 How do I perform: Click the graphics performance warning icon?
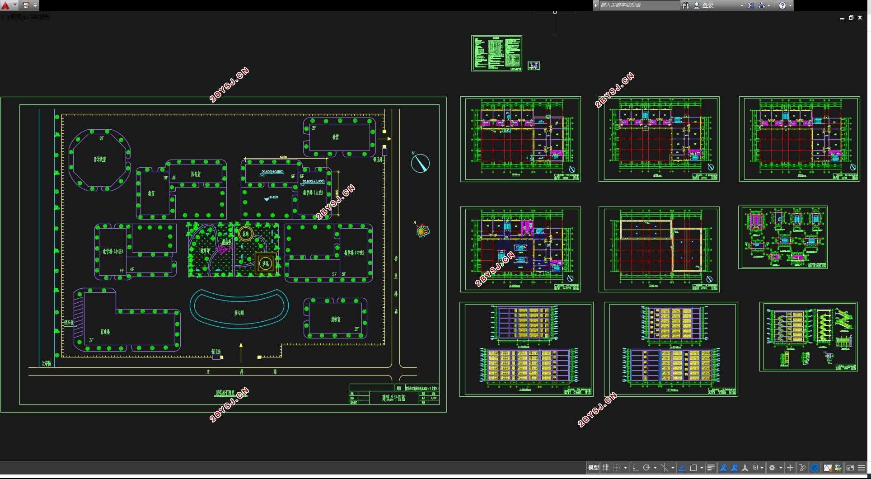828,468
